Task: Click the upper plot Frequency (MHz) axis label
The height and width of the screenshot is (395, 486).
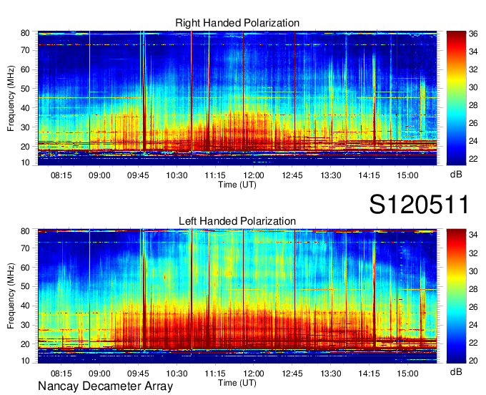Action: click(11, 98)
